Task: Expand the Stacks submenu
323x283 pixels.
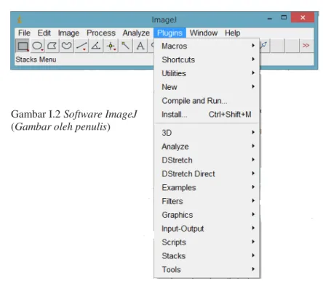Action: [x=207, y=256]
